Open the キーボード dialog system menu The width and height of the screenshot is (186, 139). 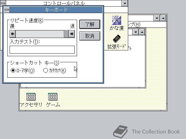tap(7, 10)
